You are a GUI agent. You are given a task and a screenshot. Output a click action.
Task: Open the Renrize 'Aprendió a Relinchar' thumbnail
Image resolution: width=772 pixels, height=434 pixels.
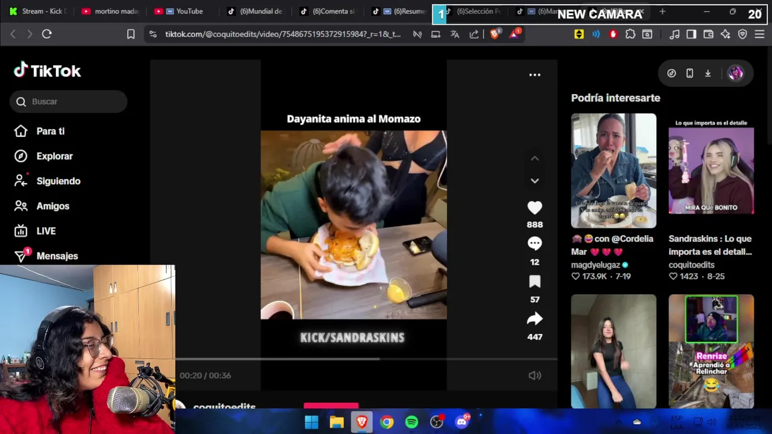(711, 351)
